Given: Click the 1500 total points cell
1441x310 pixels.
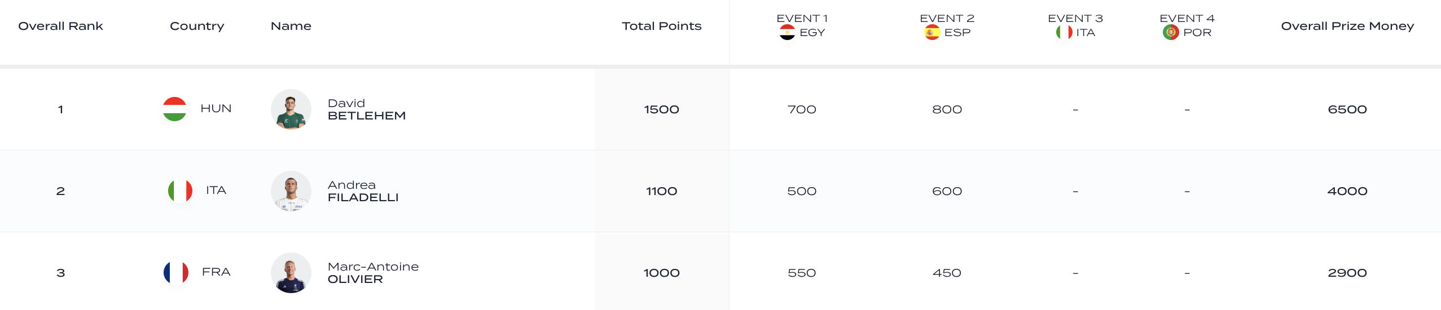Looking at the screenshot, I should click(x=661, y=109).
